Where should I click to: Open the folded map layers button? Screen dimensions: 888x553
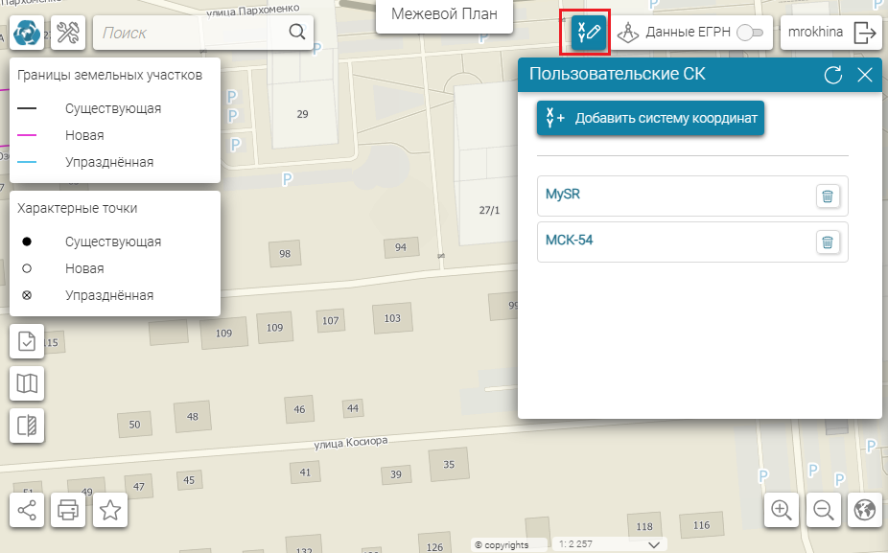coord(27,383)
